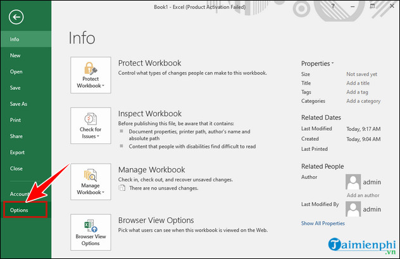Select New in the sidebar
This screenshot has width=400, height=259.
(x=26, y=55)
